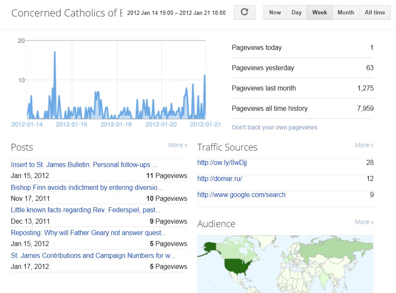396x293 pixels.
Task: Open St. James Contributions and Campaign post
Action: click(93, 255)
